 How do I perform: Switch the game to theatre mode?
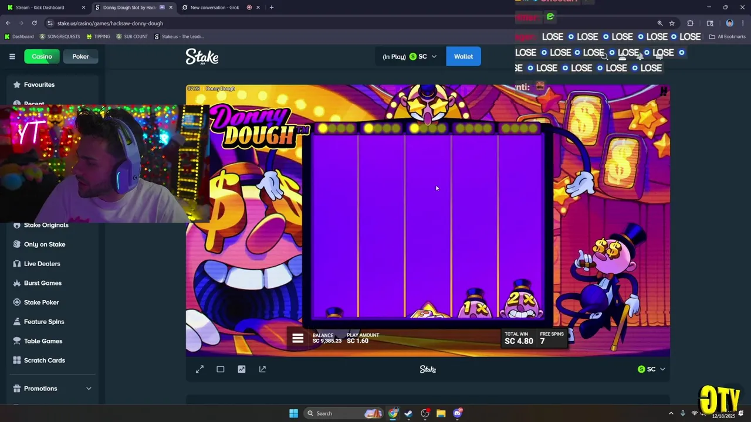pyautogui.click(x=221, y=369)
